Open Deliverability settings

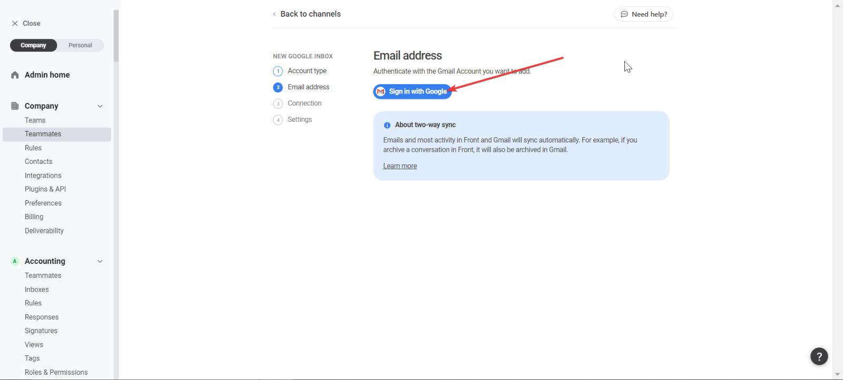44,231
